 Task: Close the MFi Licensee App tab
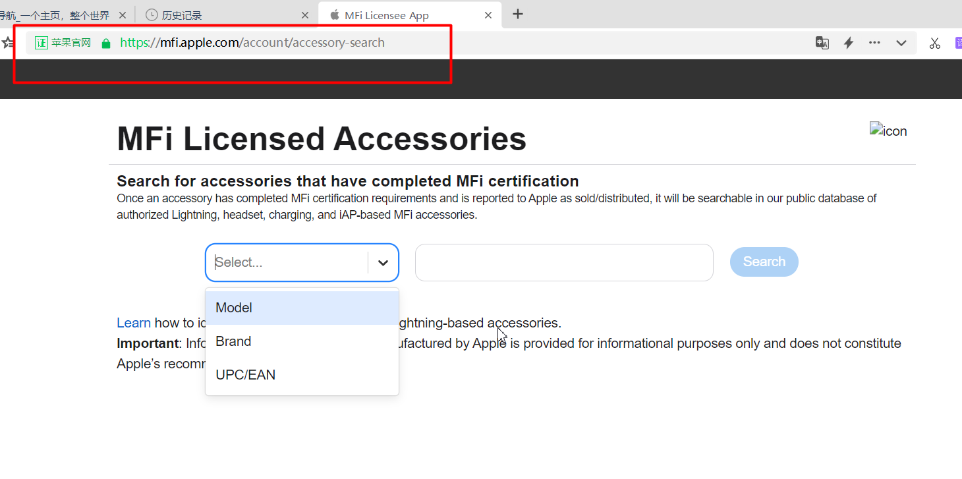(x=488, y=14)
